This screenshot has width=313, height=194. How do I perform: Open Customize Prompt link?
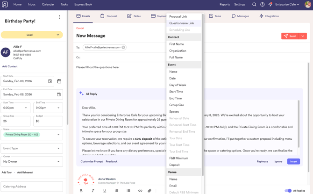[x=92, y=161]
